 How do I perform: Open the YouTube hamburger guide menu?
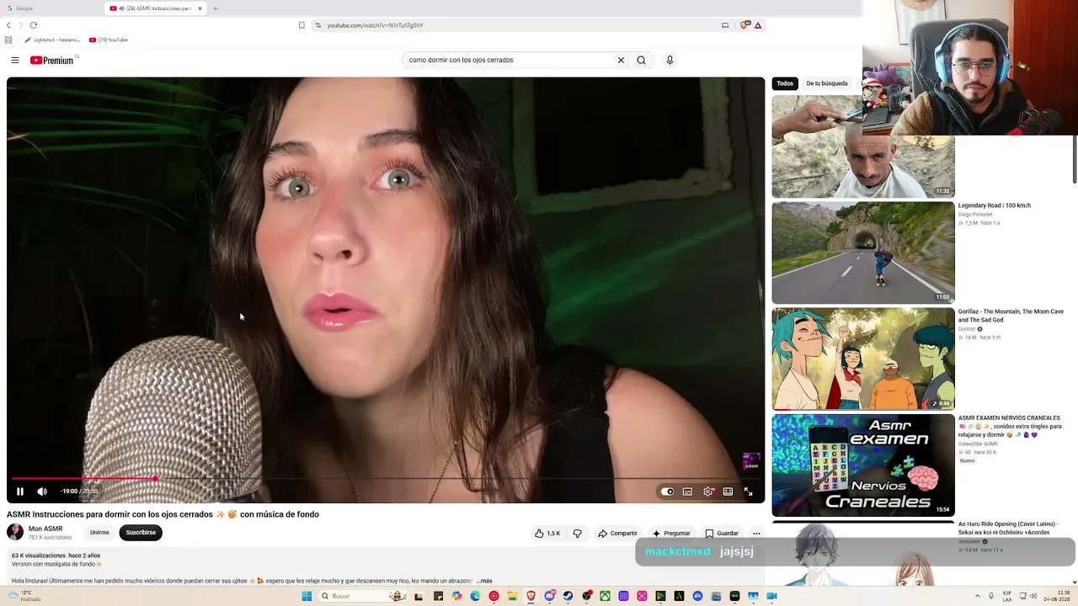coord(15,60)
